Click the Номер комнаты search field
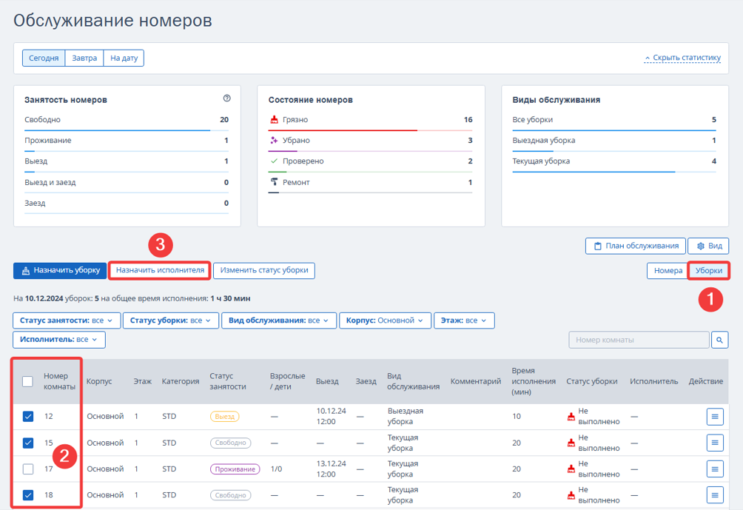This screenshot has height=510, width=743. (x=639, y=340)
